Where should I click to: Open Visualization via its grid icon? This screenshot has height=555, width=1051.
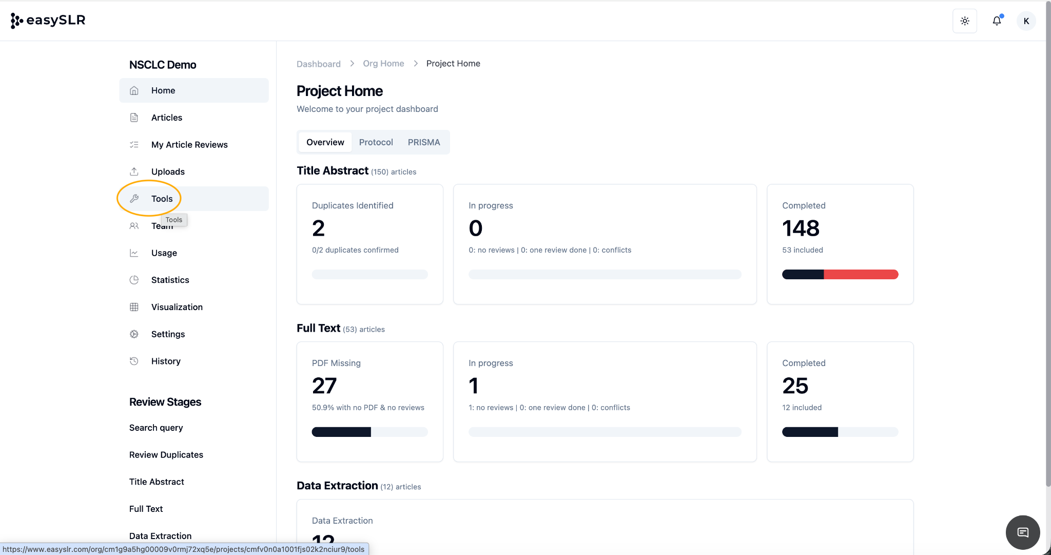[x=134, y=307]
